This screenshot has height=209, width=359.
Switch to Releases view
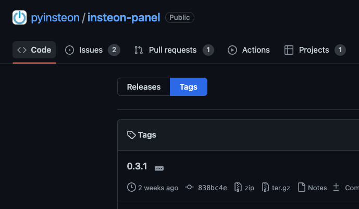point(144,87)
